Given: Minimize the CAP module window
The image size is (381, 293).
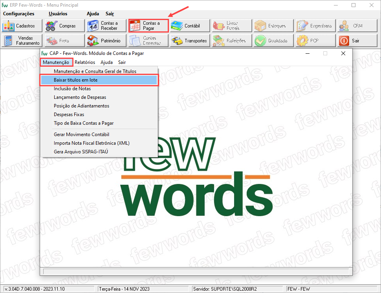Looking at the screenshot, I should (x=308, y=53).
